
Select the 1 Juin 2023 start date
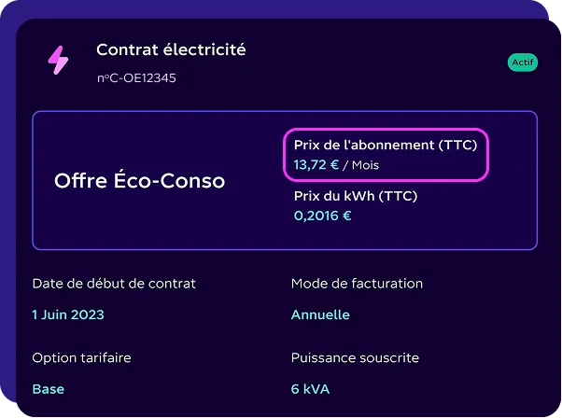[68, 314]
